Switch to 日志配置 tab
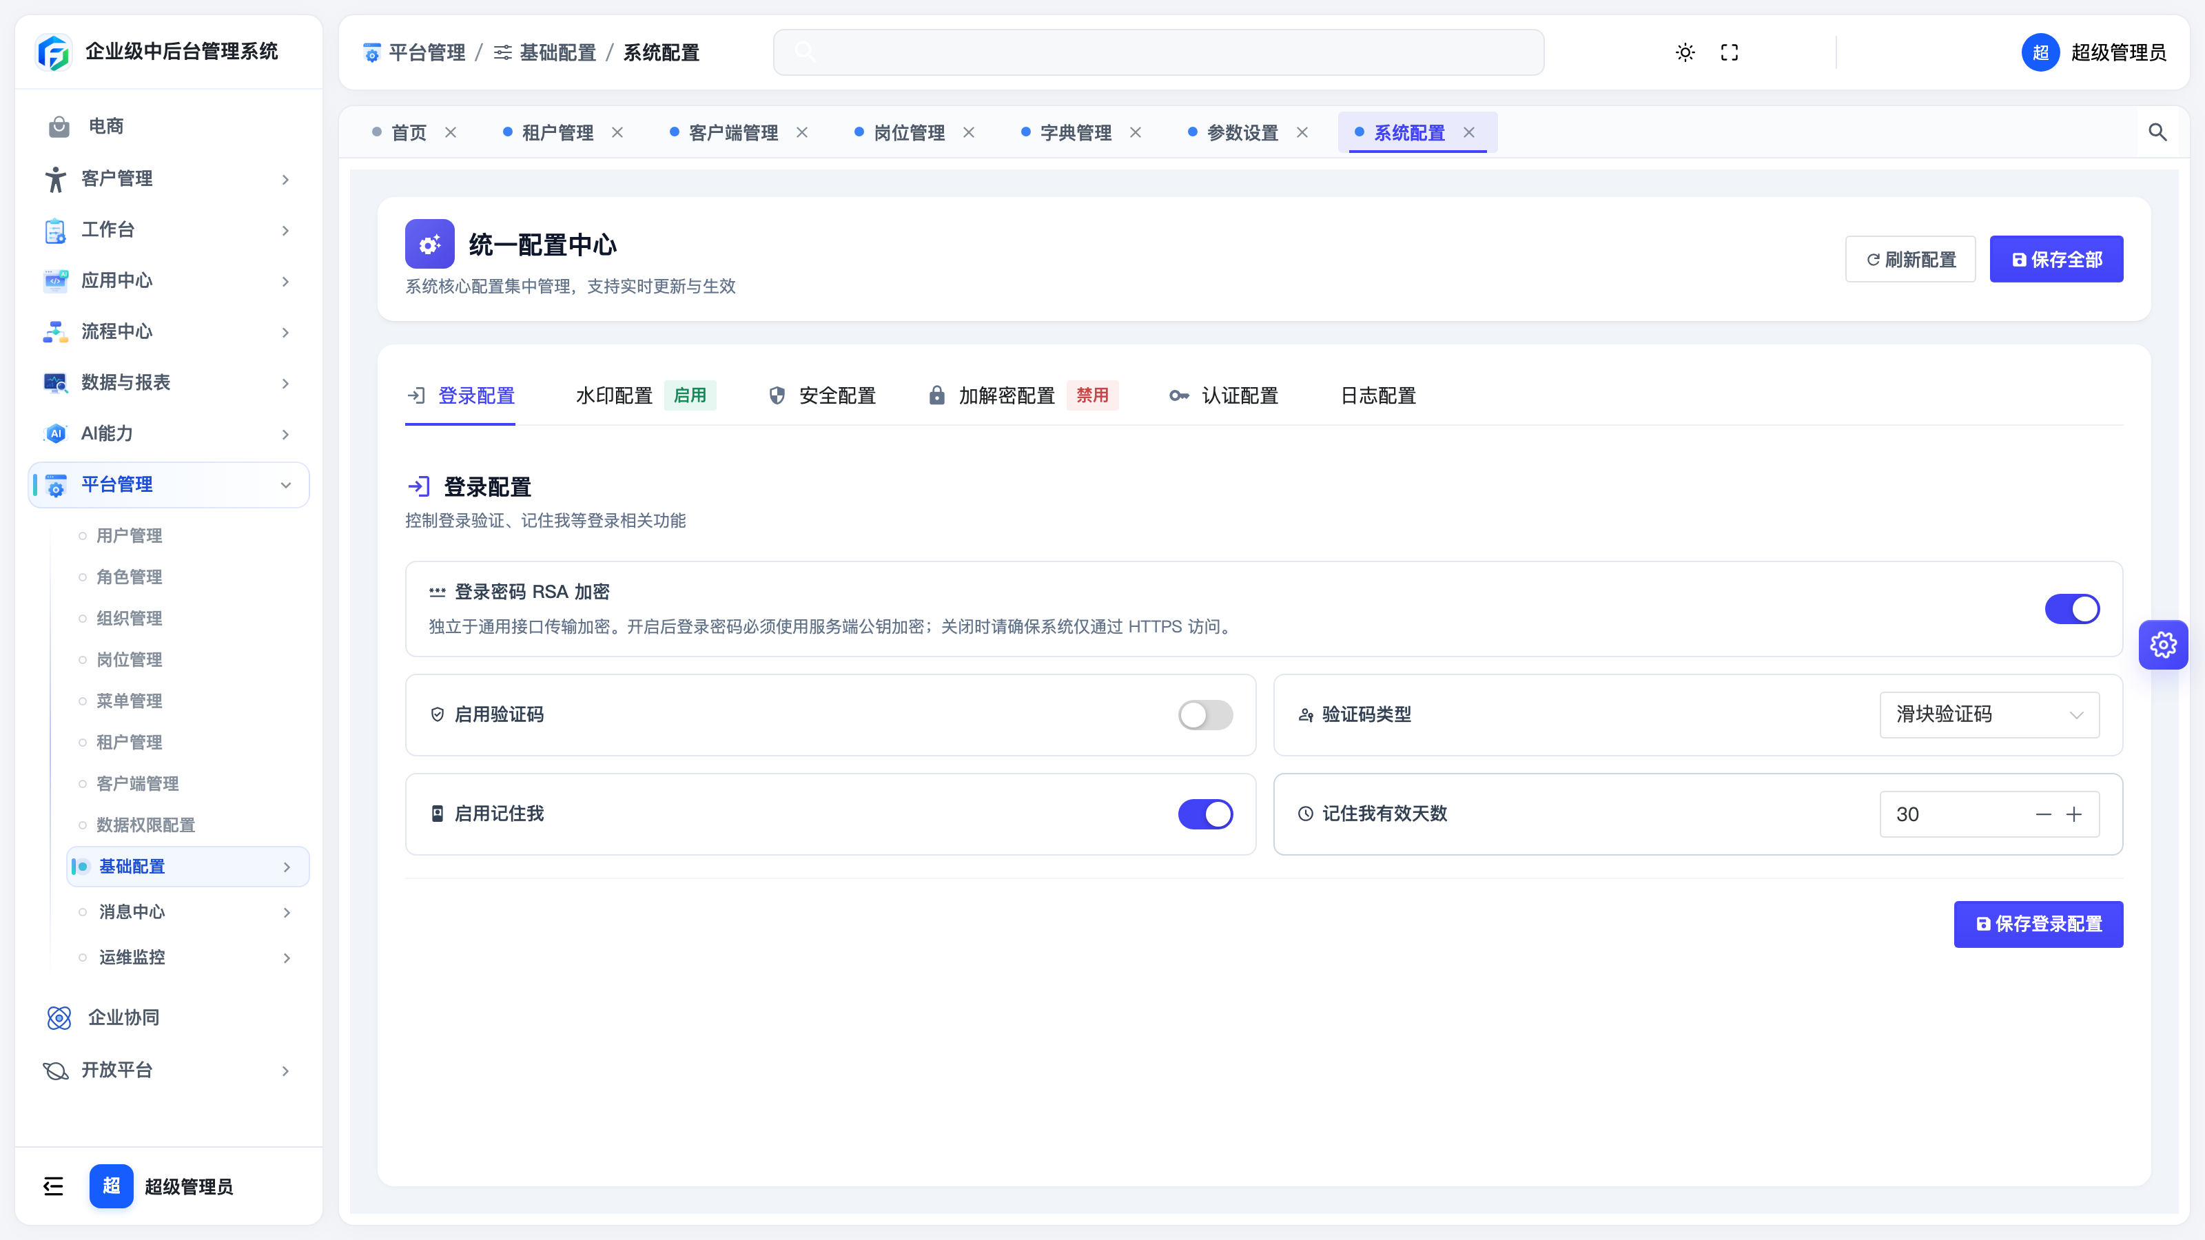This screenshot has height=1240, width=2205. (1378, 395)
